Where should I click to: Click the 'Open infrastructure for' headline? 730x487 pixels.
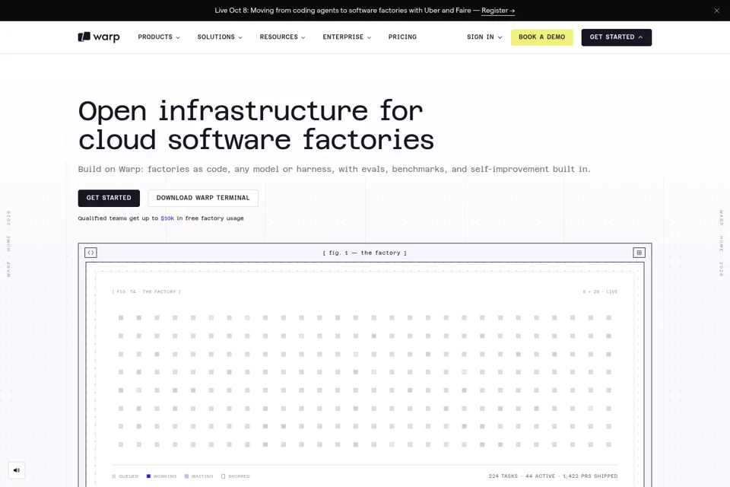[x=250, y=111]
